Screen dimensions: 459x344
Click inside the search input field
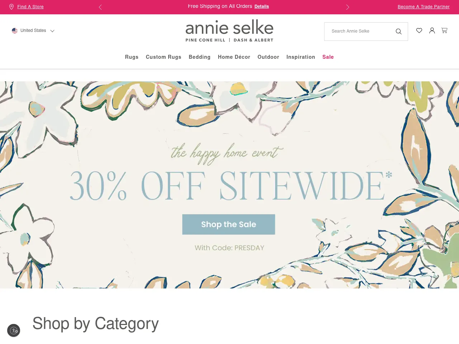click(359, 32)
